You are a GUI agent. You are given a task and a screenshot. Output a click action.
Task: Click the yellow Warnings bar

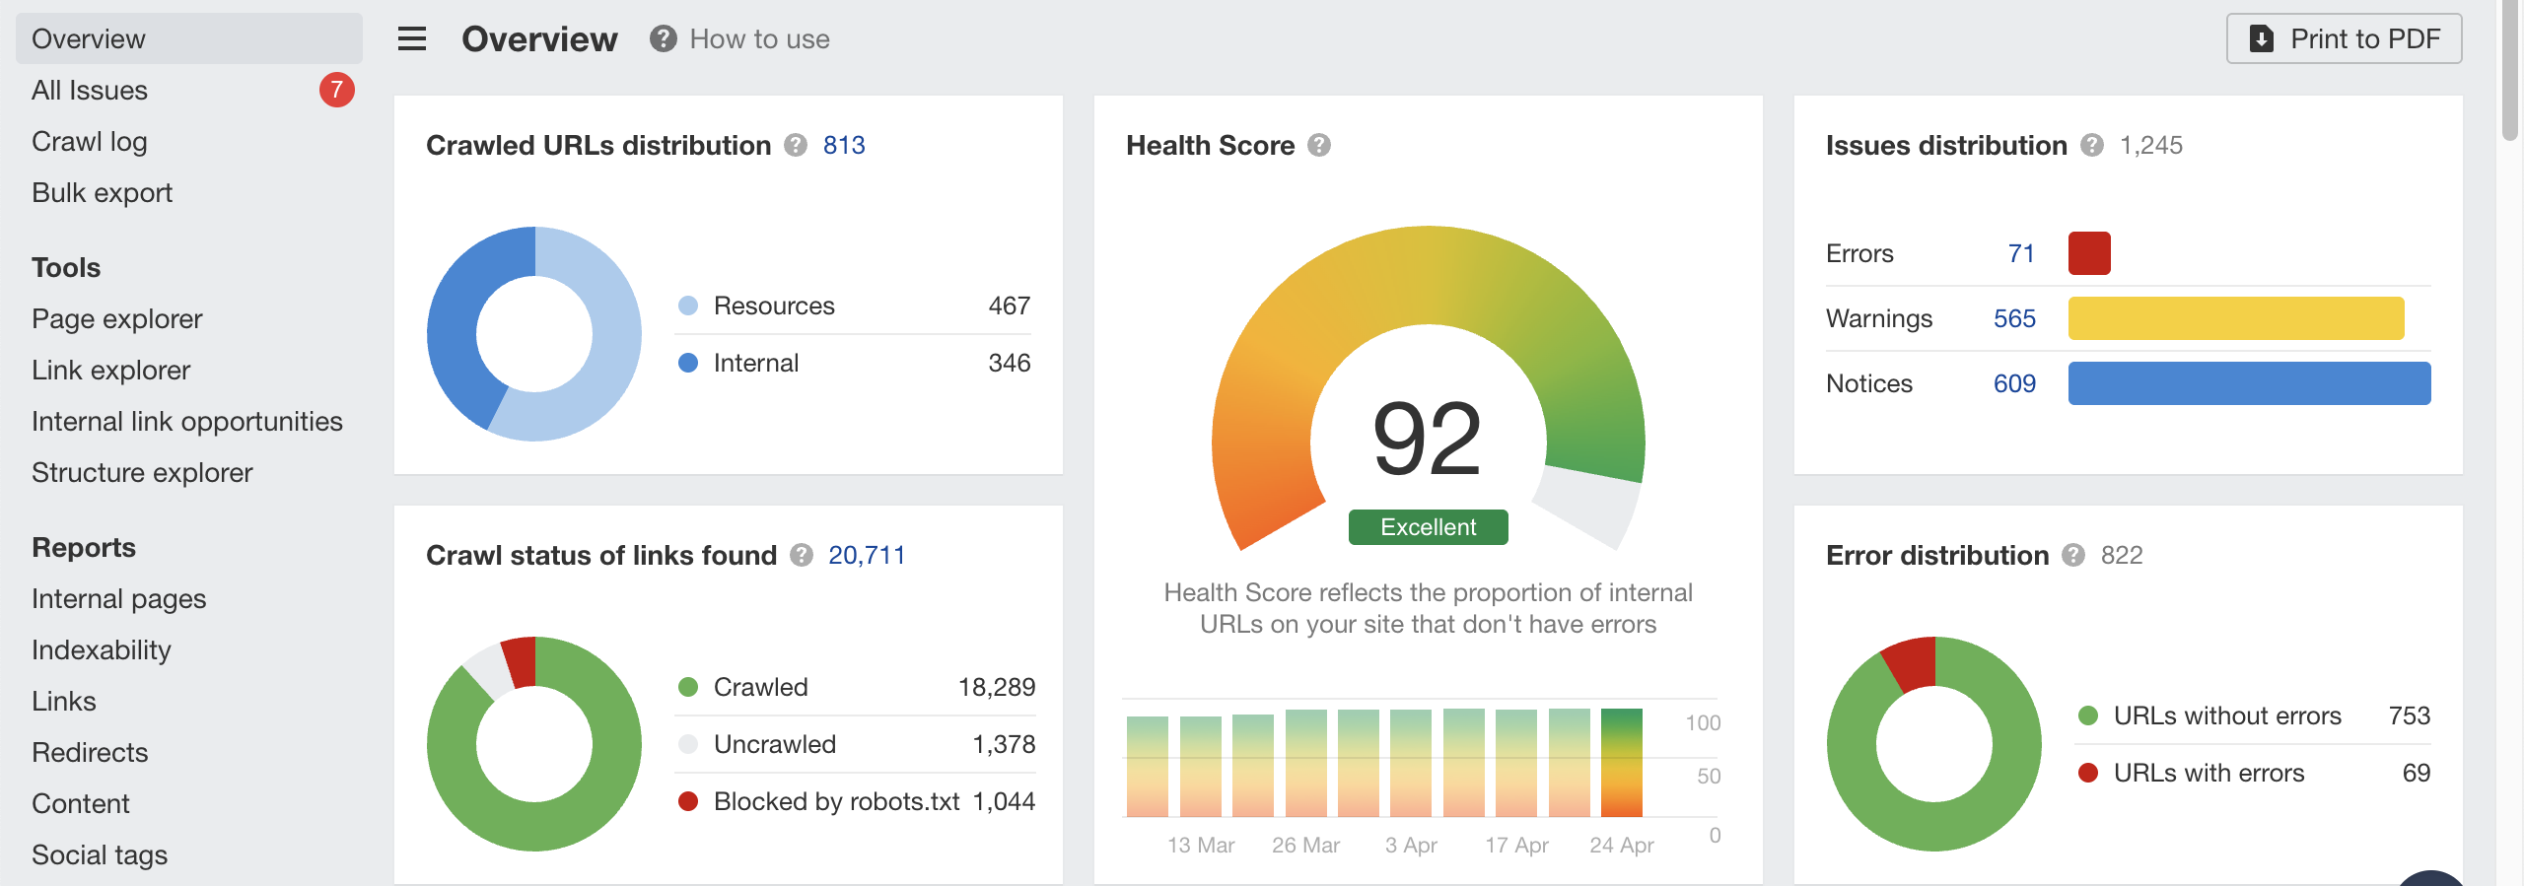click(2235, 318)
